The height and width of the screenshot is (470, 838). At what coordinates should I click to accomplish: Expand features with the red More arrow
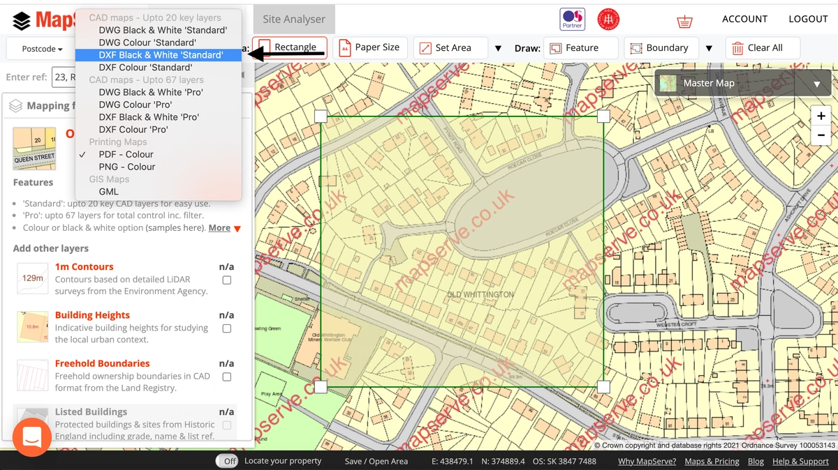237,229
